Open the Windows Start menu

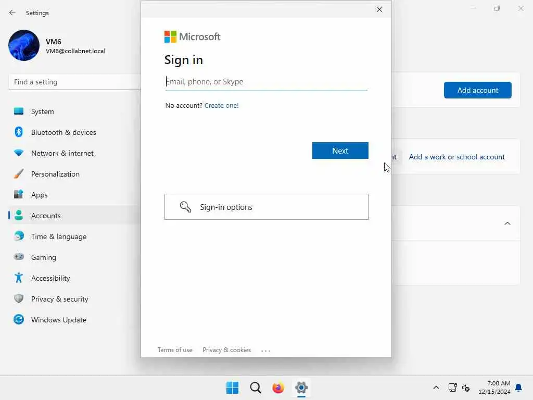tap(233, 387)
